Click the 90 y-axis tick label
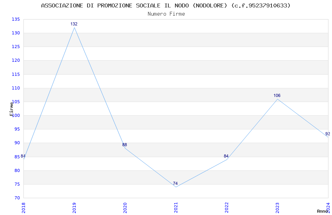332x215 pixels. pos(17,143)
